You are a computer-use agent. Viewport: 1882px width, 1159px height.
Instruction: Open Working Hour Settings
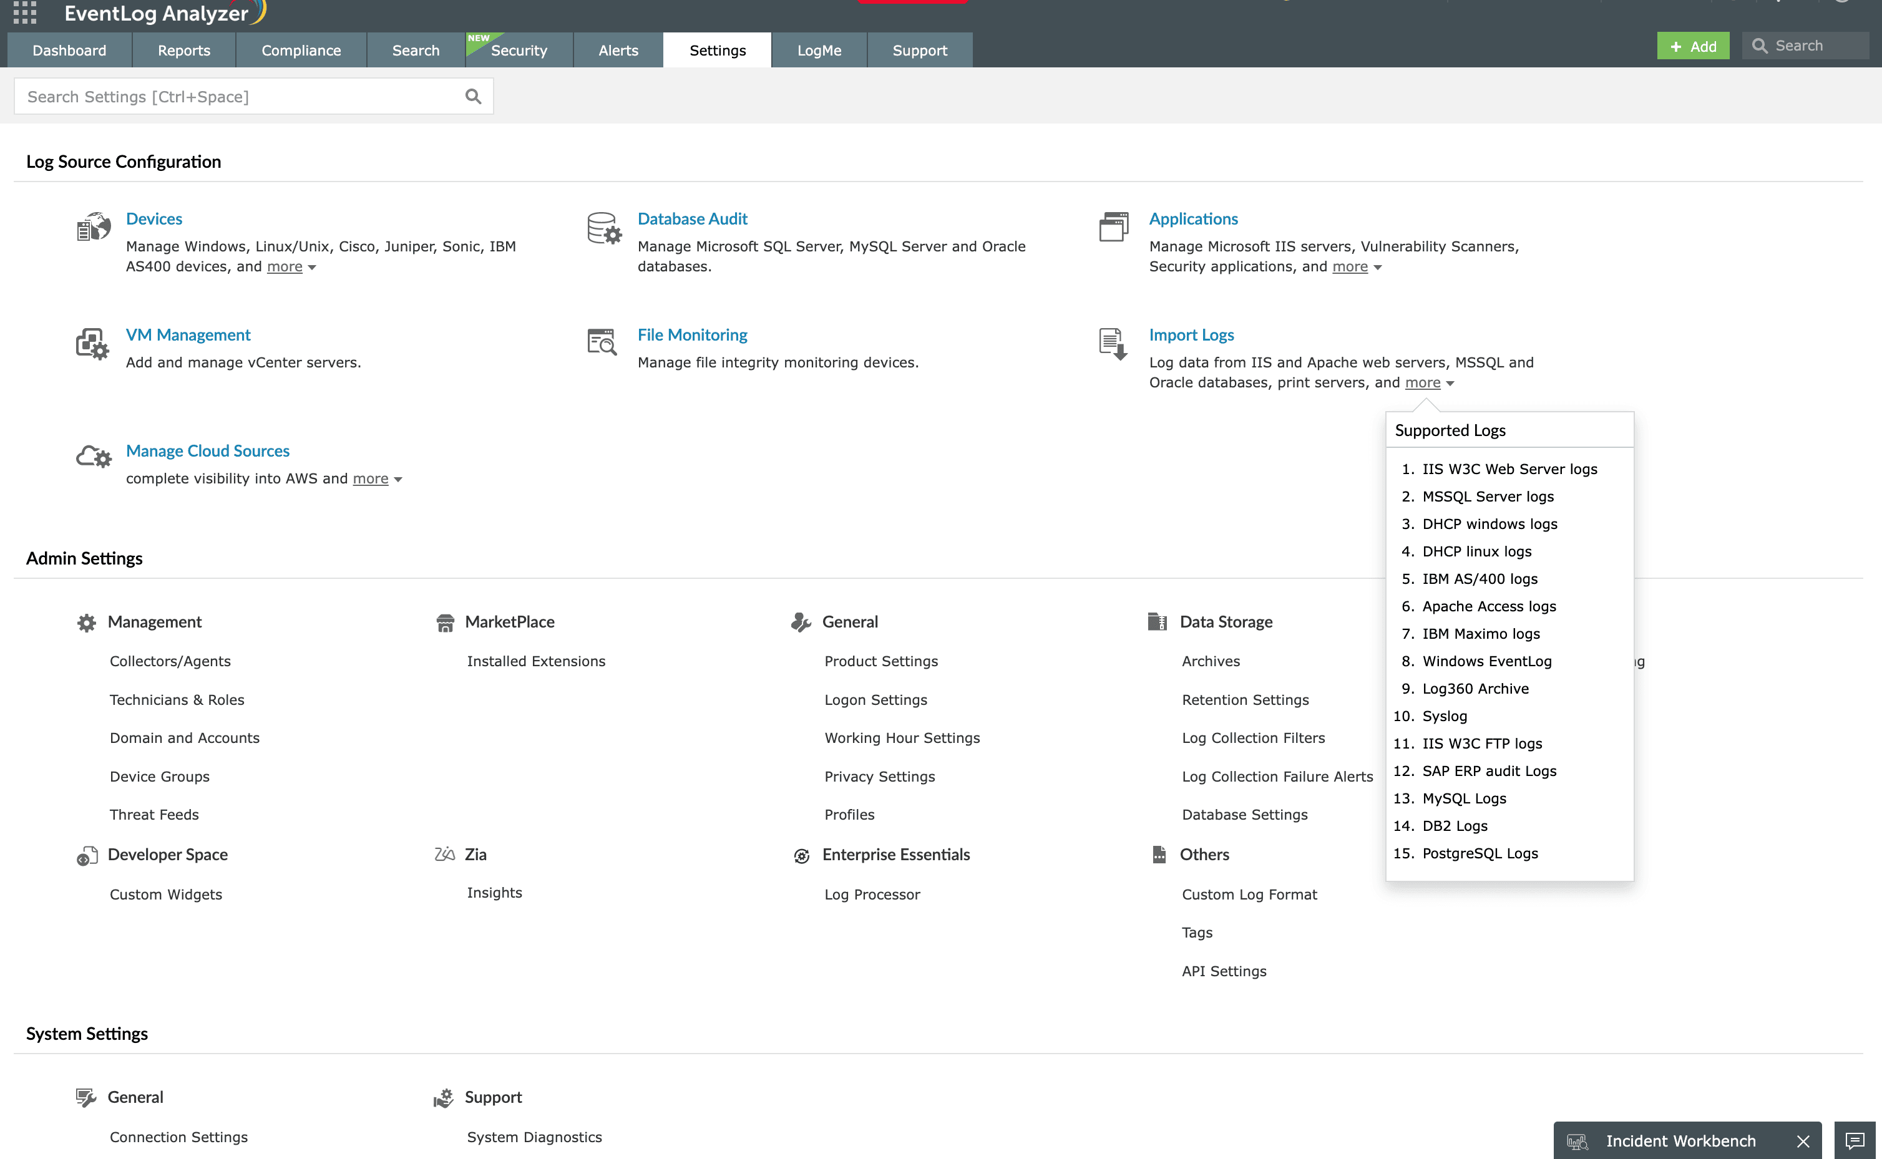pyautogui.click(x=902, y=738)
